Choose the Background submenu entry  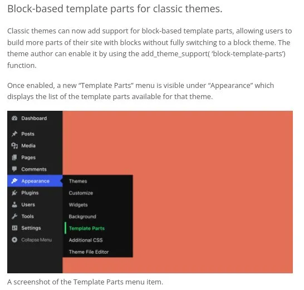click(x=82, y=217)
